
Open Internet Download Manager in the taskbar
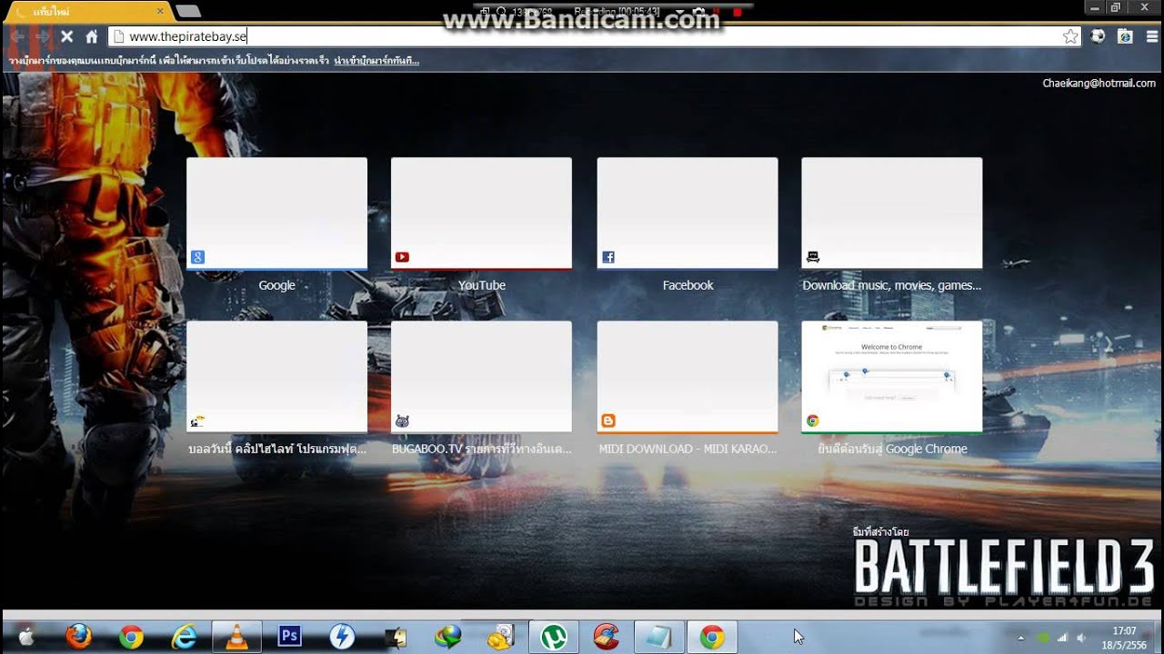[x=447, y=637]
